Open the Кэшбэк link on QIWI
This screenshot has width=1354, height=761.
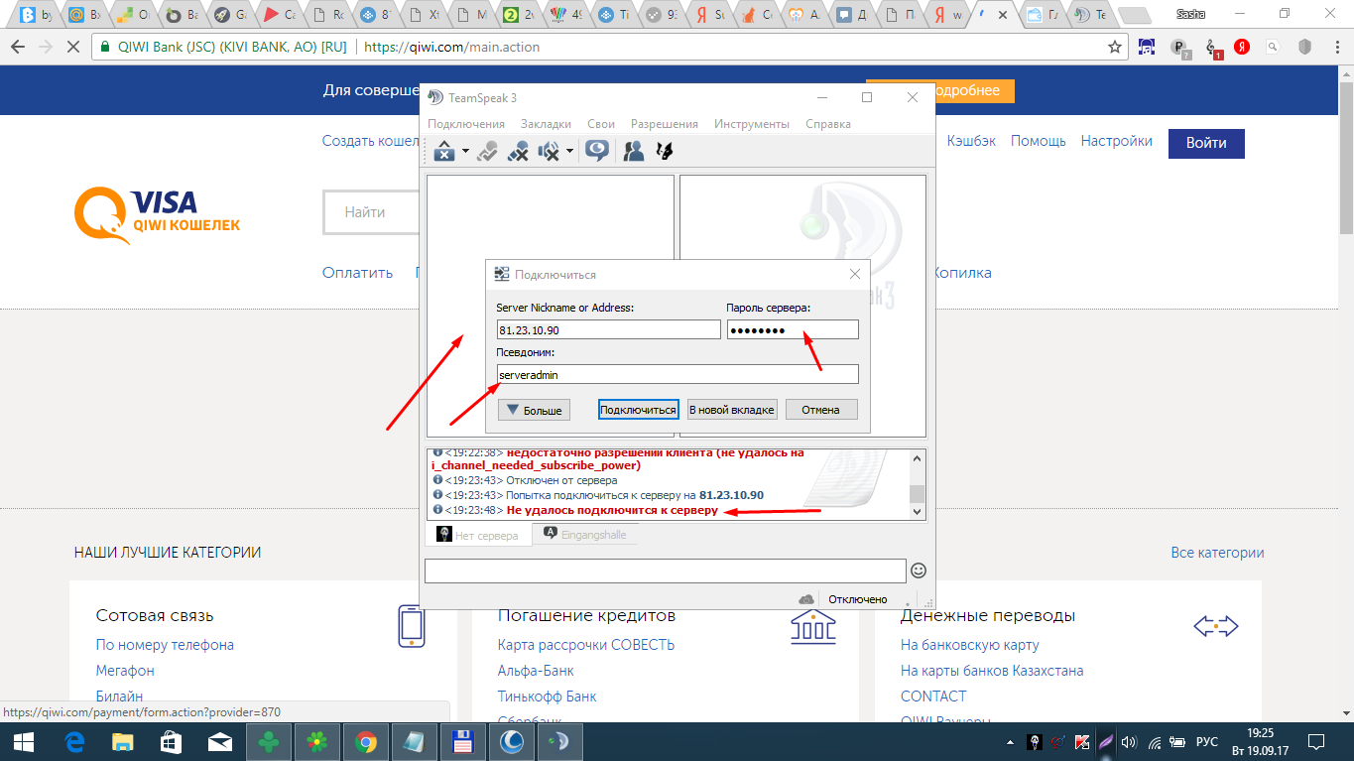pos(972,141)
